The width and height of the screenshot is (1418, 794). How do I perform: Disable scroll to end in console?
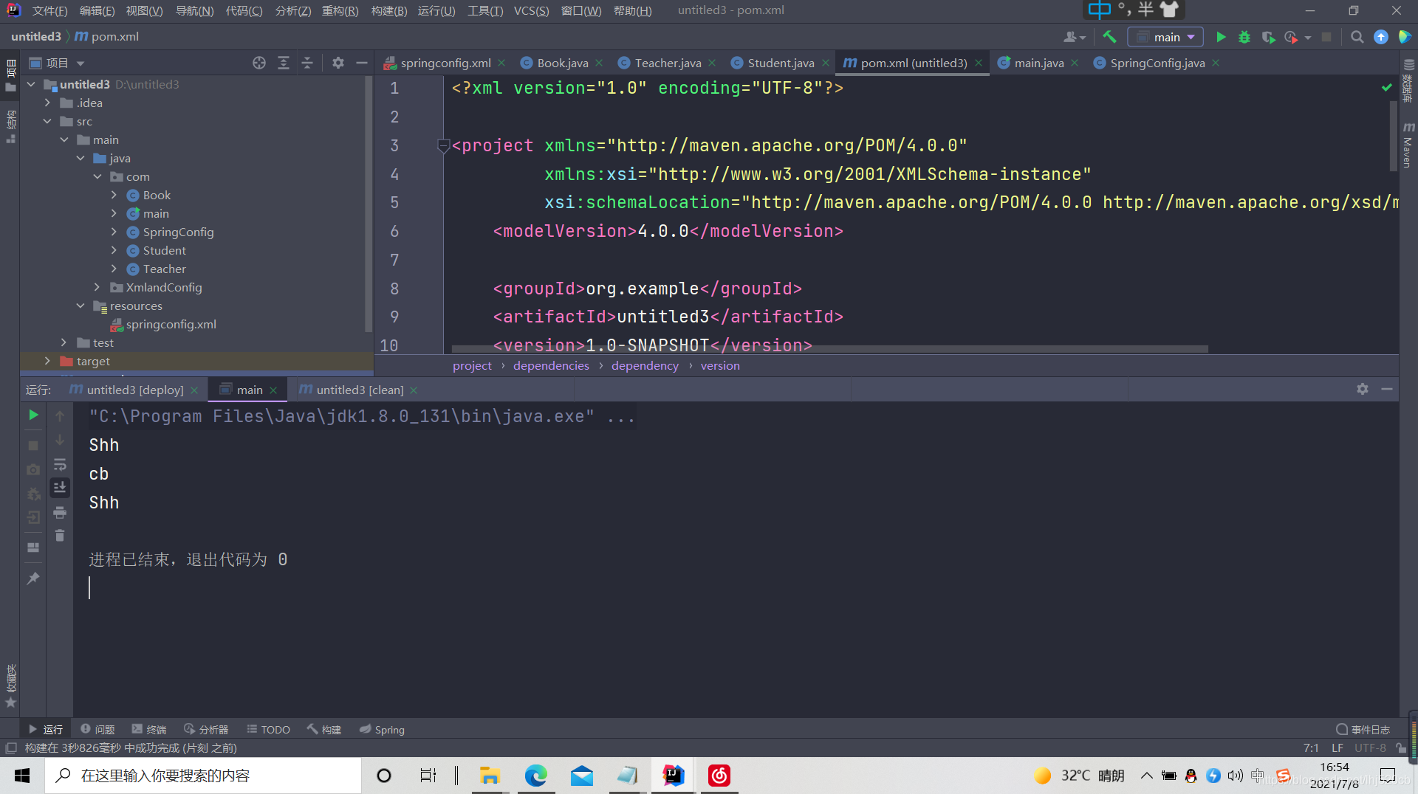[60, 487]
